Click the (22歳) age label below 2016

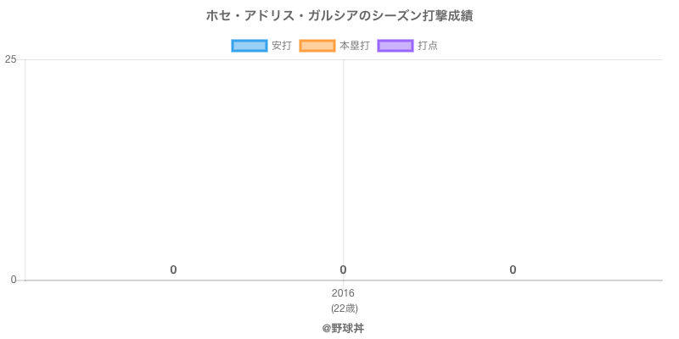(x=344, y=308)
